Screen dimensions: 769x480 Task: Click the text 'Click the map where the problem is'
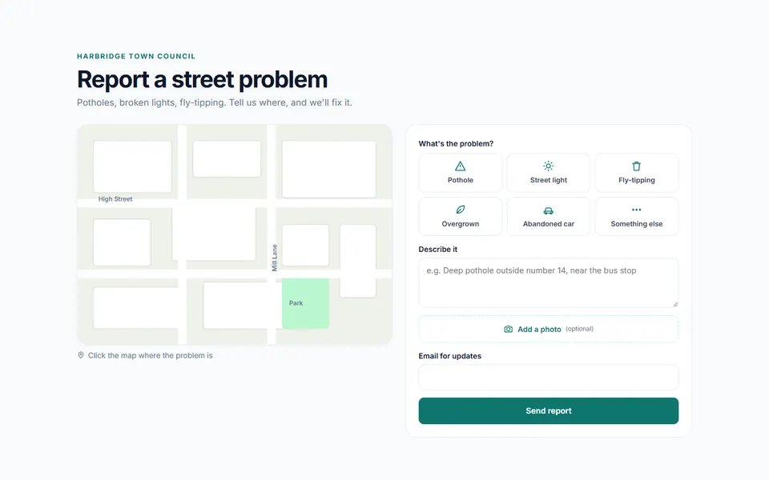click(150, 355)
